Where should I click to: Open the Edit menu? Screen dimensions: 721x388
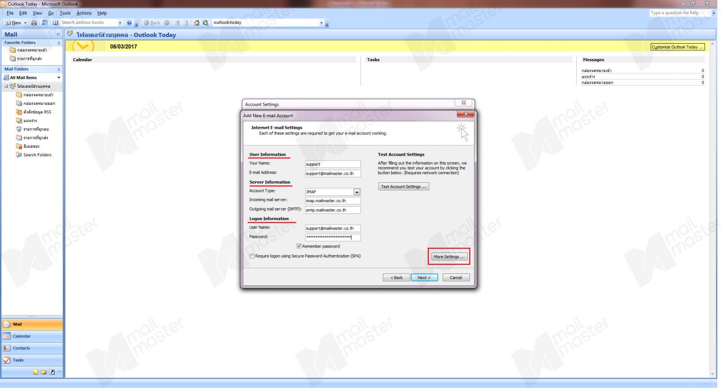(23, 13)
